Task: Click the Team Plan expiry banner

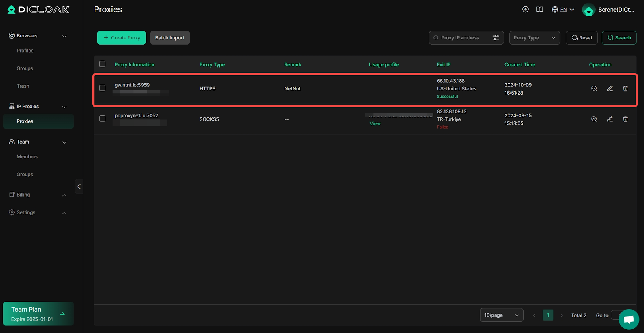Action: point(38,314)
